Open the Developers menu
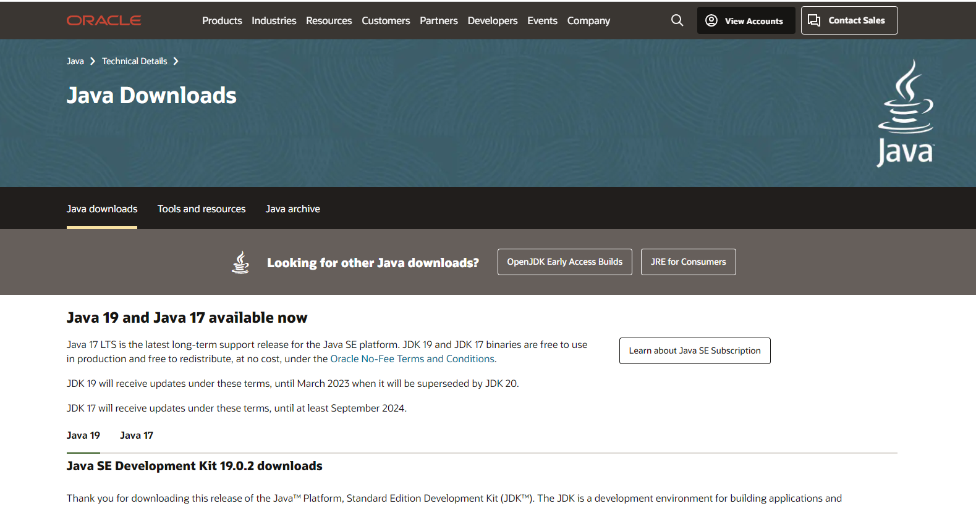The width and height of the screenshot is (976, 506). [493, 20]
